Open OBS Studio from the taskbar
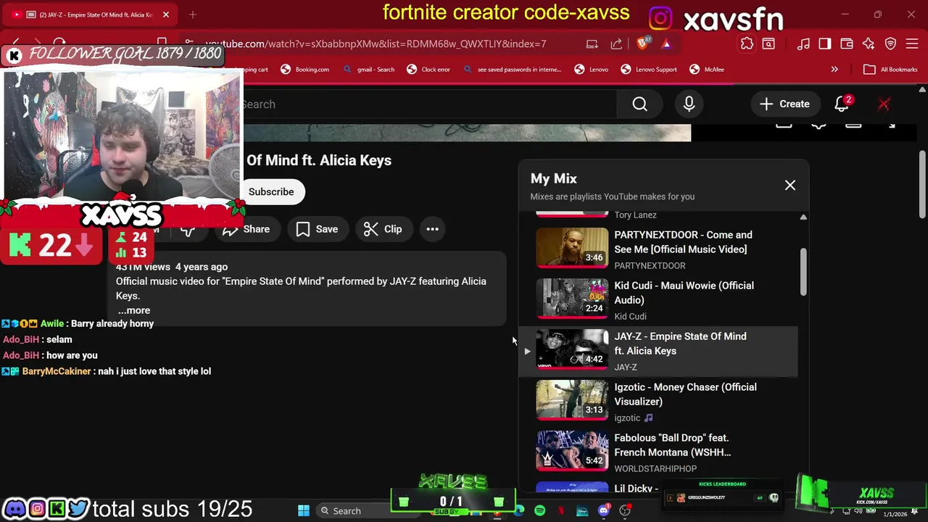 click(625, 511)
